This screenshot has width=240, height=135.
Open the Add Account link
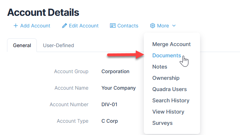click(x=35, y=26)
